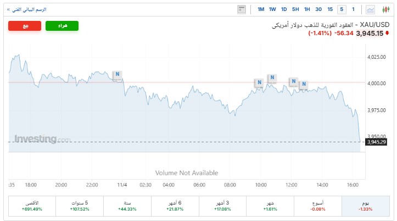Click the 3,945.29 current price label
This screenshot has height=221, width=397.
(x=377, y=142)
